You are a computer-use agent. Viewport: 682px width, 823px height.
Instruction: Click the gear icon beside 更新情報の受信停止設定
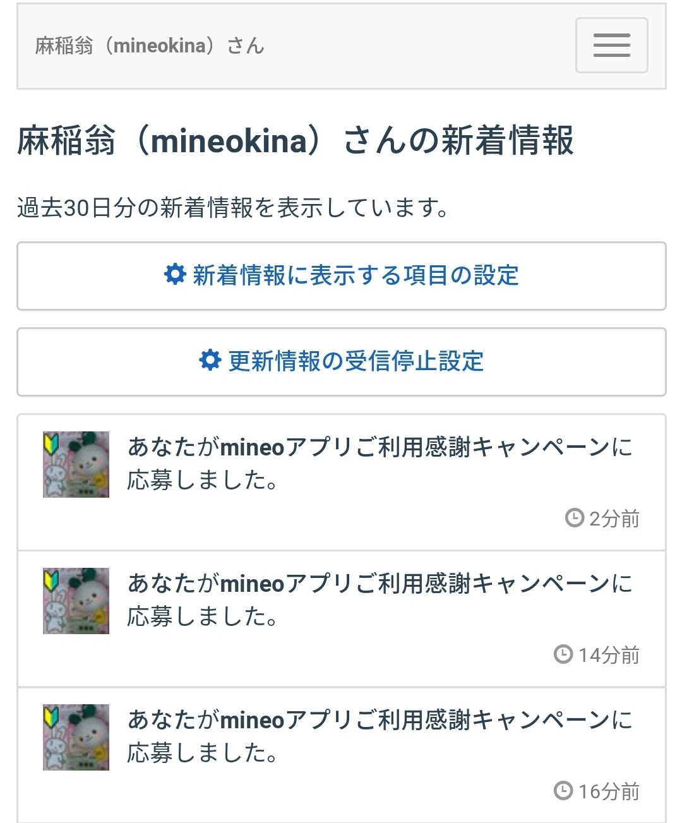(x=210, y=360)
